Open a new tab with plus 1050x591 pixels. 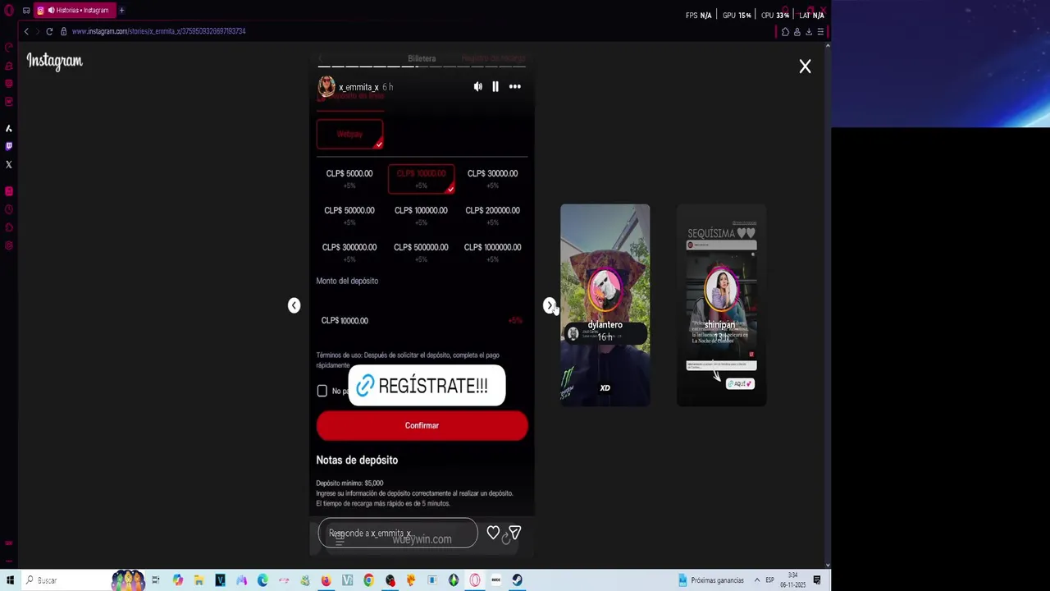(121, 11)
